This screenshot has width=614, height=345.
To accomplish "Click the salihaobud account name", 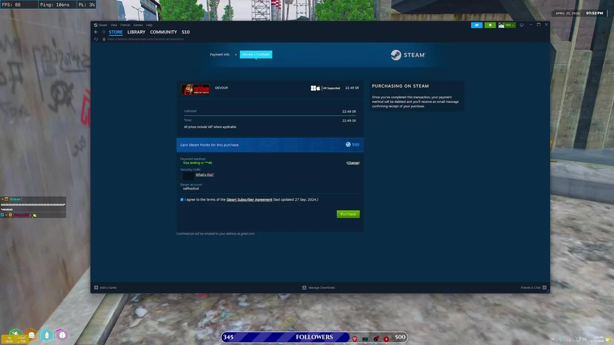I will 190,188.
